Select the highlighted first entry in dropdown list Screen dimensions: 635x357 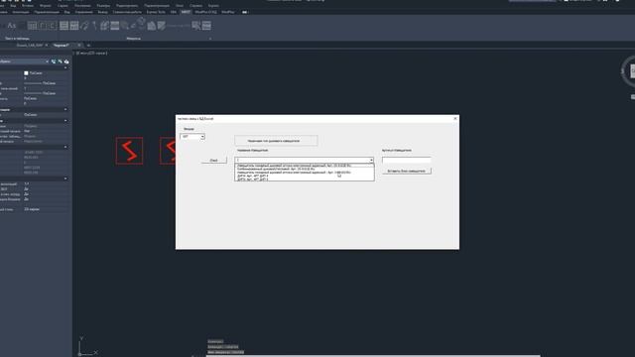click(x=305, y=166)
